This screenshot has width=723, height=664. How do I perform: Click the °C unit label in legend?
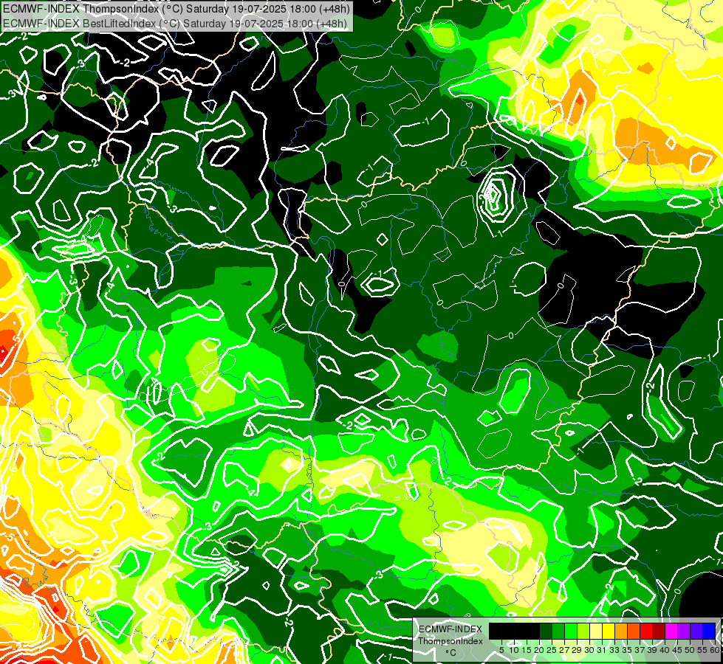click(451, 653)
